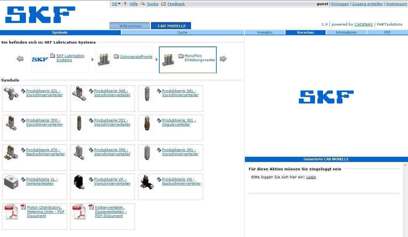Open SKF Lubrication Systems breadcrumb link

tap(71, 58)
